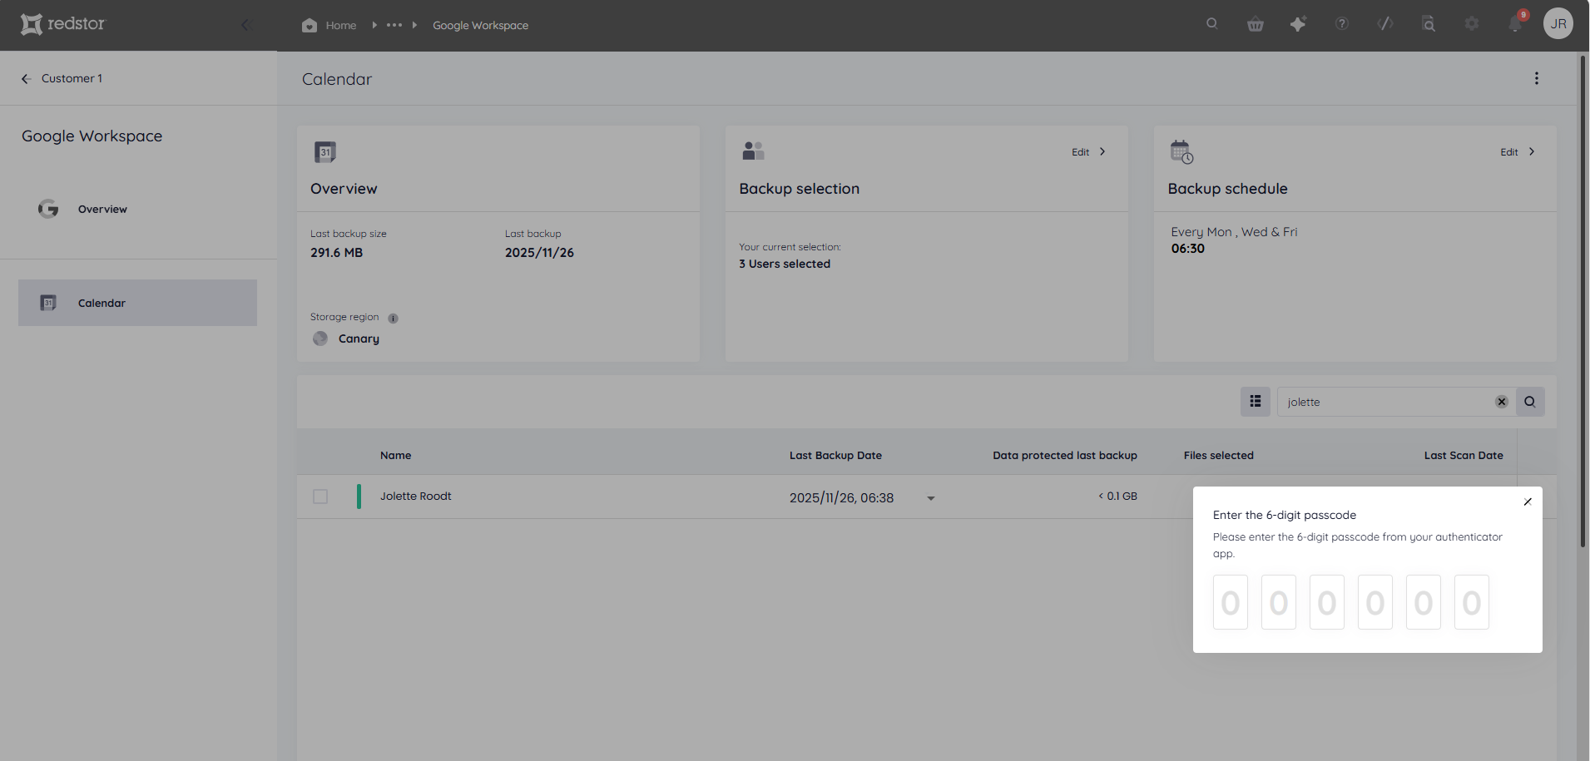Open the global search magnifier in top bar

click(1212, 24)
